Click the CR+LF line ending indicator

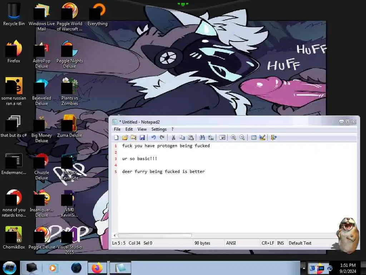(x=268, y=243)
